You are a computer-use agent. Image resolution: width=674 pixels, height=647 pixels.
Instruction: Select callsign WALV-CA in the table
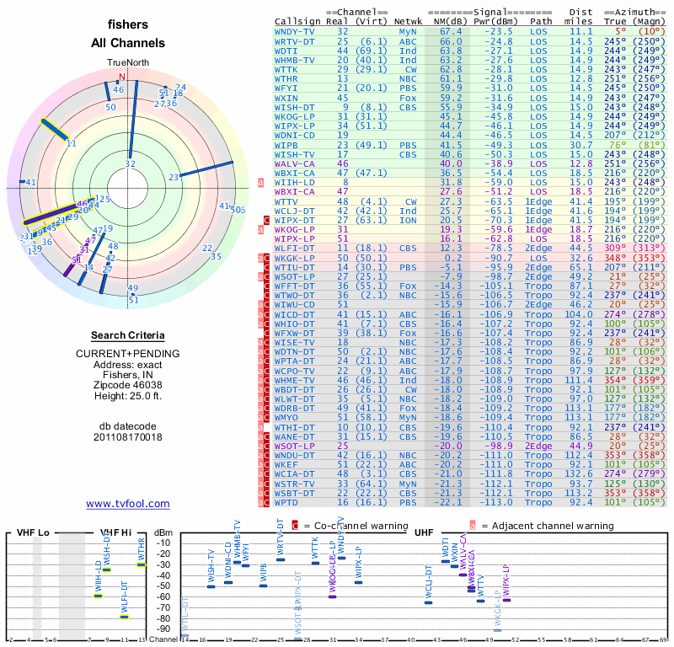(294, 163)
